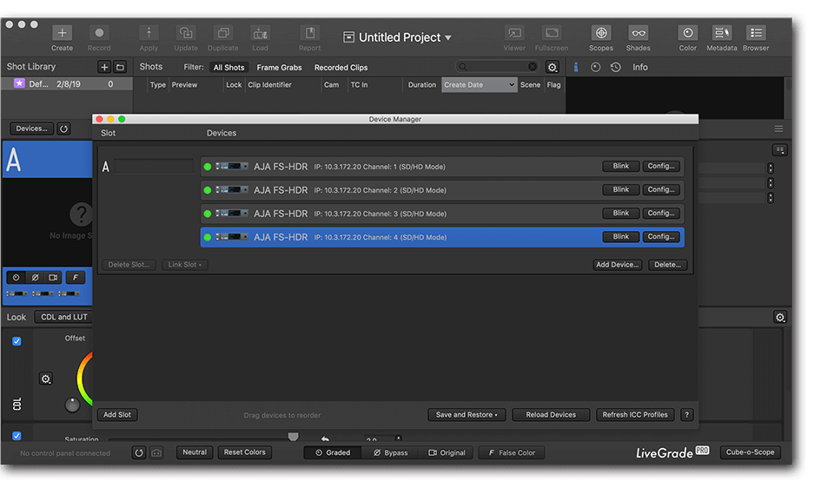Expand the Save and Restore menu
The width and height of the screenshot is (834, 488).
tap(467, 415)
